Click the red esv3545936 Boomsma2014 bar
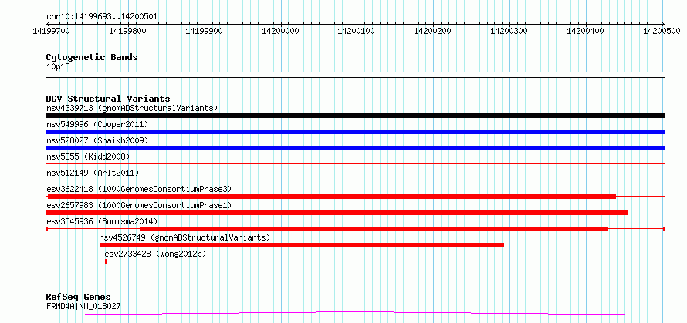This screenshot has width=687, height=323. [x=374, y=229]
